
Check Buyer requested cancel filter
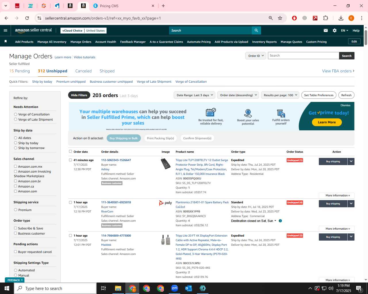(x=16, y=252)
